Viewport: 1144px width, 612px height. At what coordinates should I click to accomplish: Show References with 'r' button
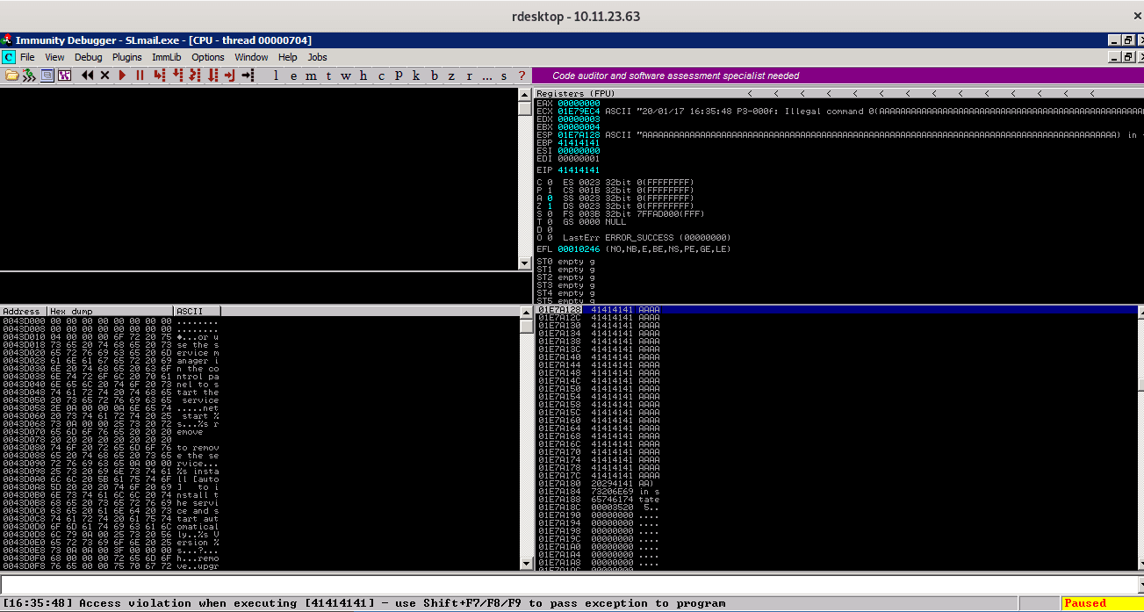pyautogui.click(x=469, y=76)
